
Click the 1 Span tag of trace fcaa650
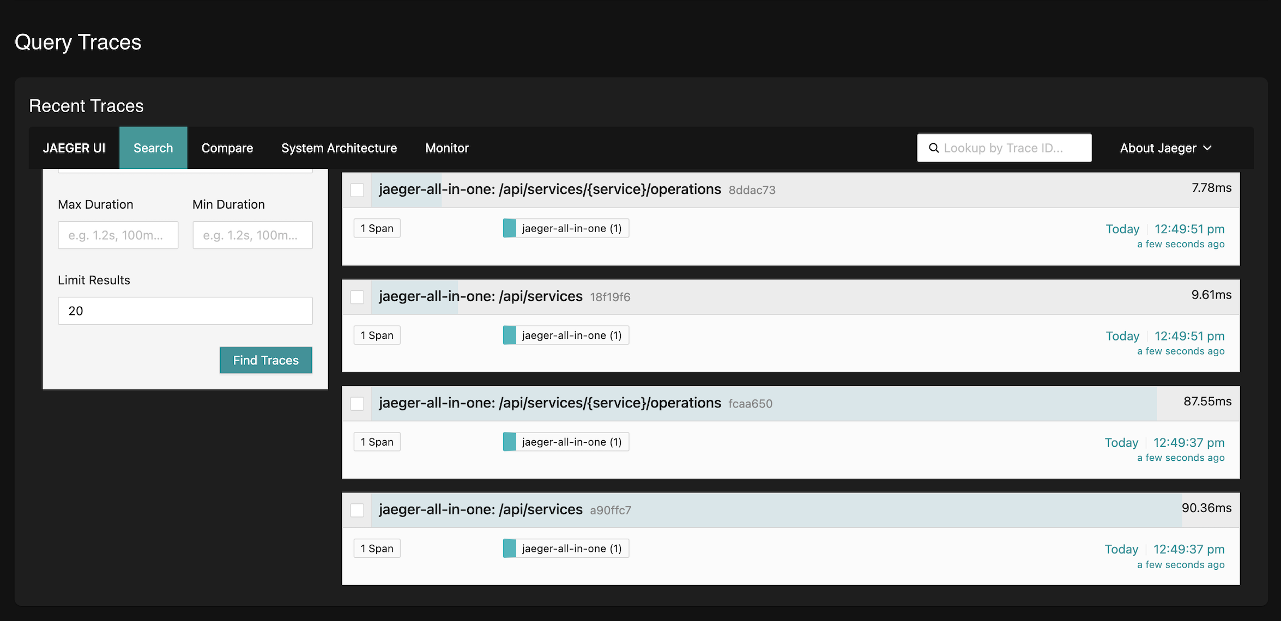[x=377, y=442]
